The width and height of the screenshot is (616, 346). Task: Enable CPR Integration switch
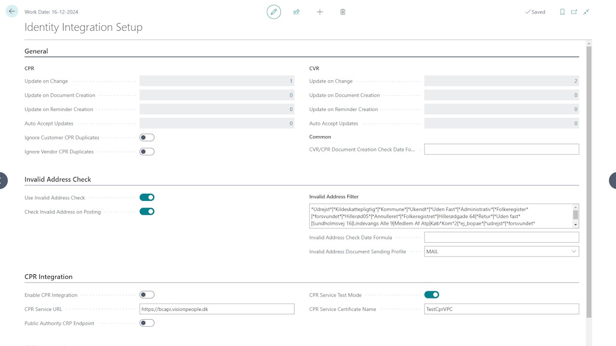[147, 295]
